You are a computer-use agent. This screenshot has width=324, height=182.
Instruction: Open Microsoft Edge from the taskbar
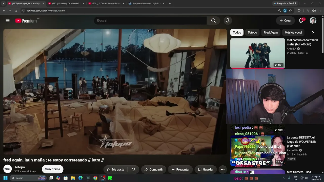pos(80,178)
